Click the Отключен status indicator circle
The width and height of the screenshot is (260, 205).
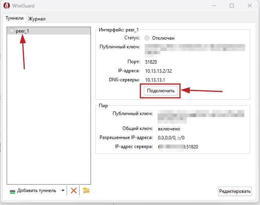147,38
